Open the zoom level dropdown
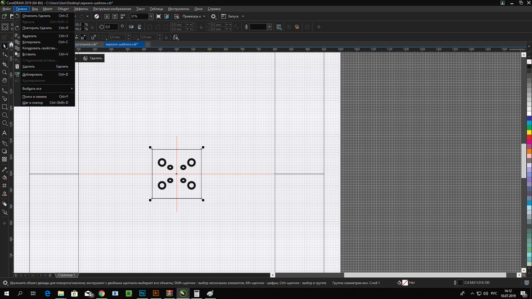532x299 pixels. click(x=151, y=16)
